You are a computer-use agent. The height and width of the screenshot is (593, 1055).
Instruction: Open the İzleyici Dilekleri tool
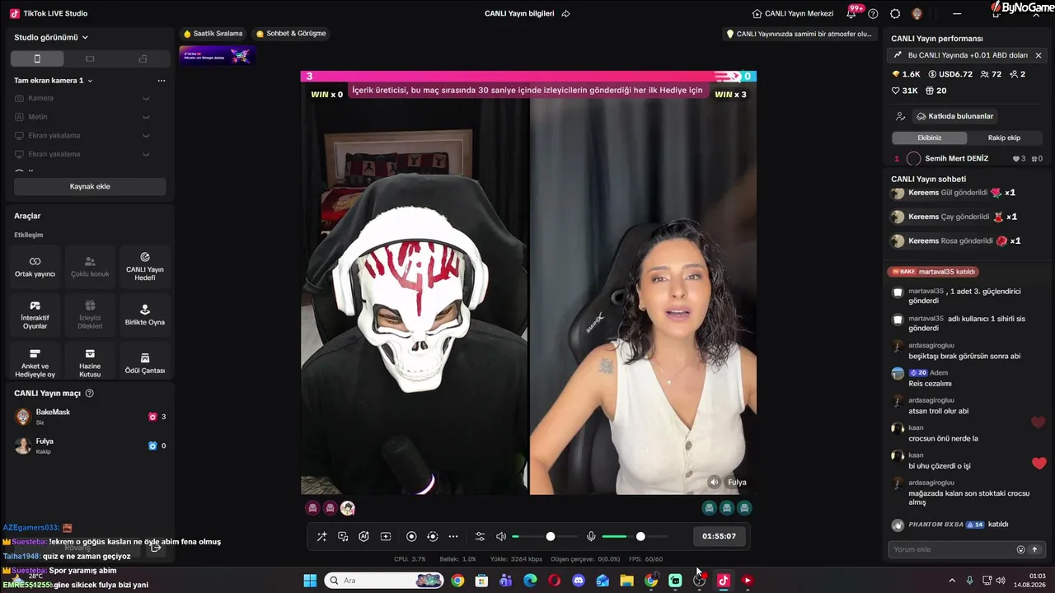[90, 315]
